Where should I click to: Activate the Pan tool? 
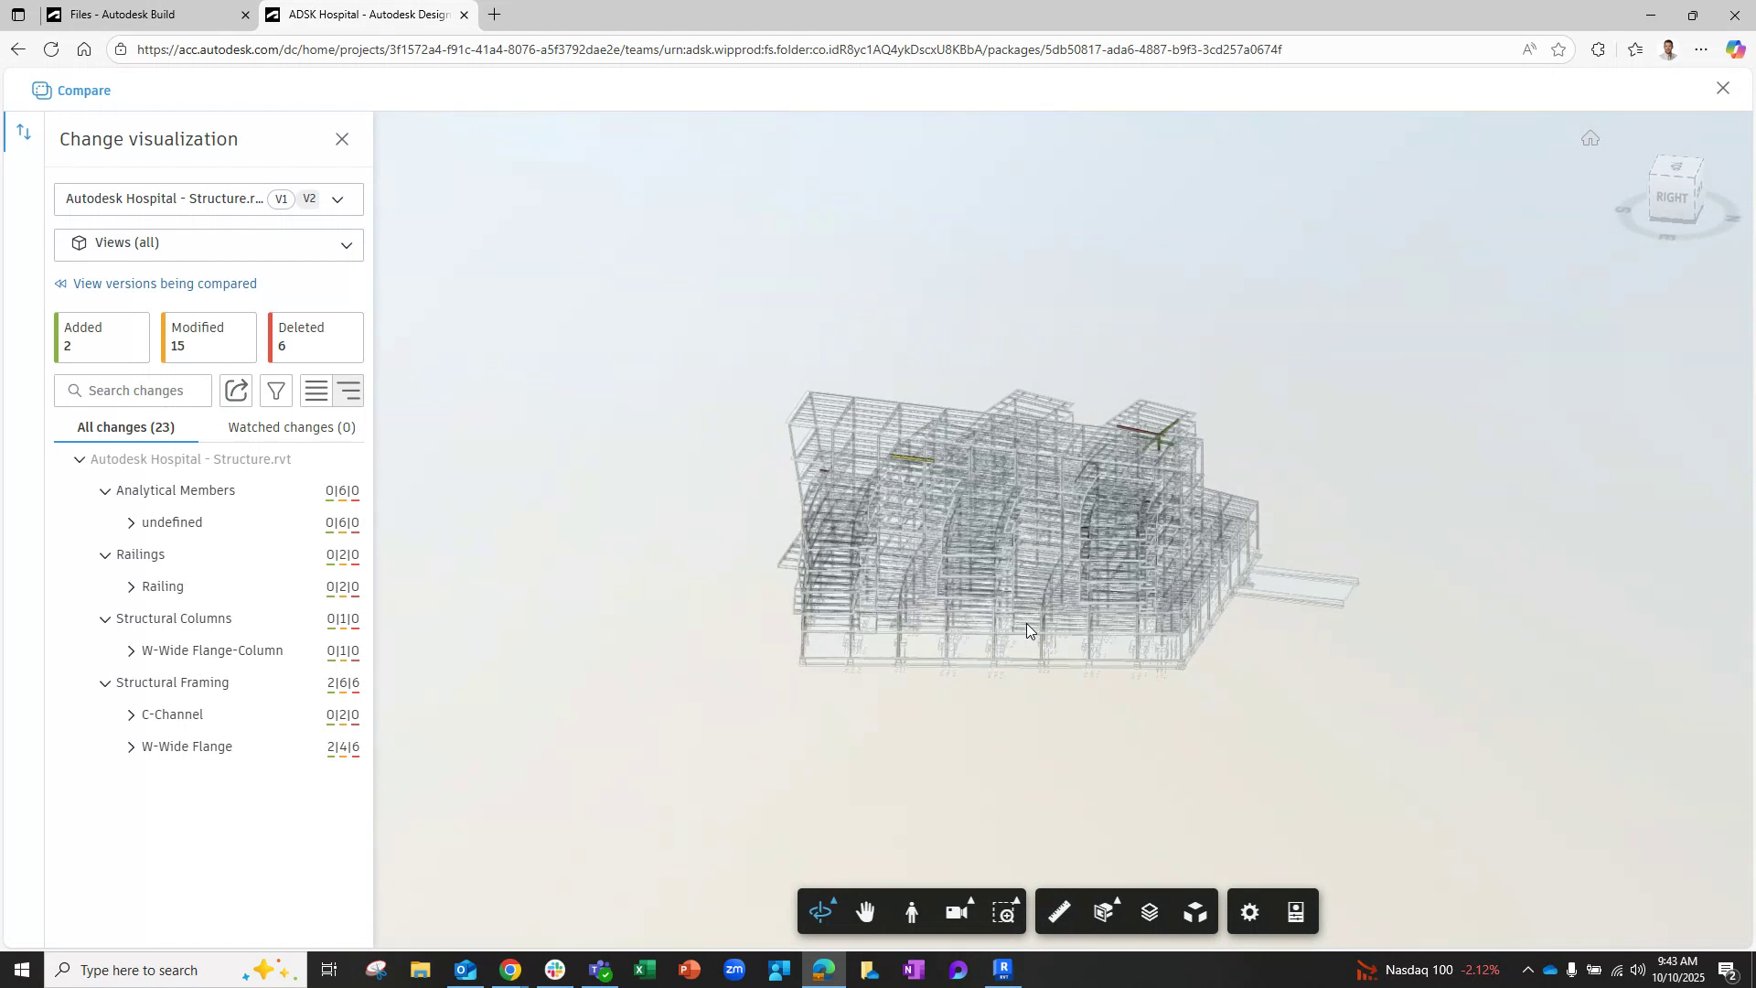tap(865, 911)
